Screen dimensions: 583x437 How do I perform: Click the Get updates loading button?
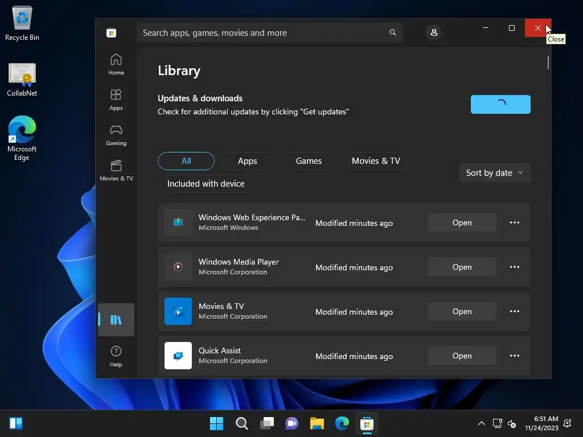click(x=500, y=105)
